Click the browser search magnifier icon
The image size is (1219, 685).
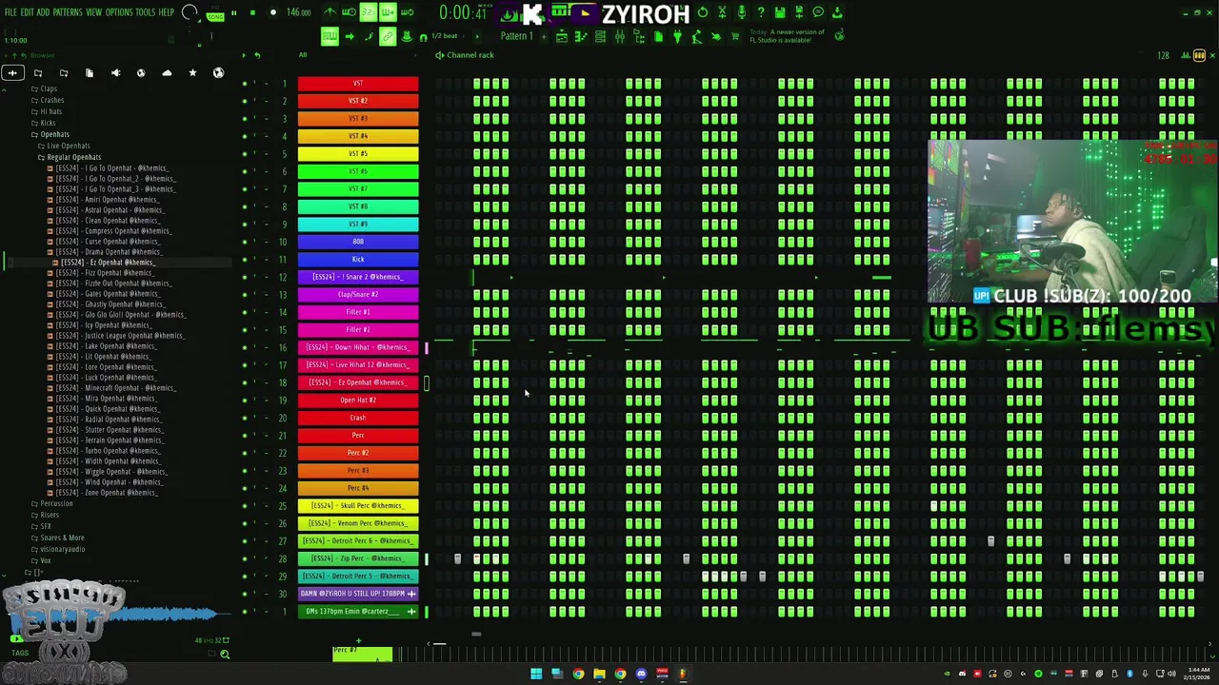click(x=225, y=654)
